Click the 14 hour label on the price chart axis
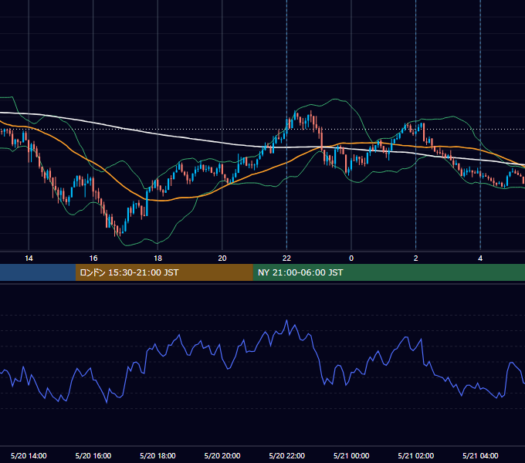 (29, 259)
